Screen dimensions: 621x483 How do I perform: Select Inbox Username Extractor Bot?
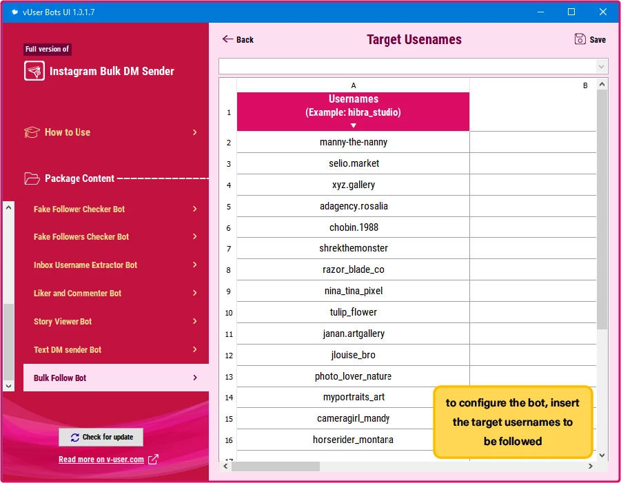116,265
